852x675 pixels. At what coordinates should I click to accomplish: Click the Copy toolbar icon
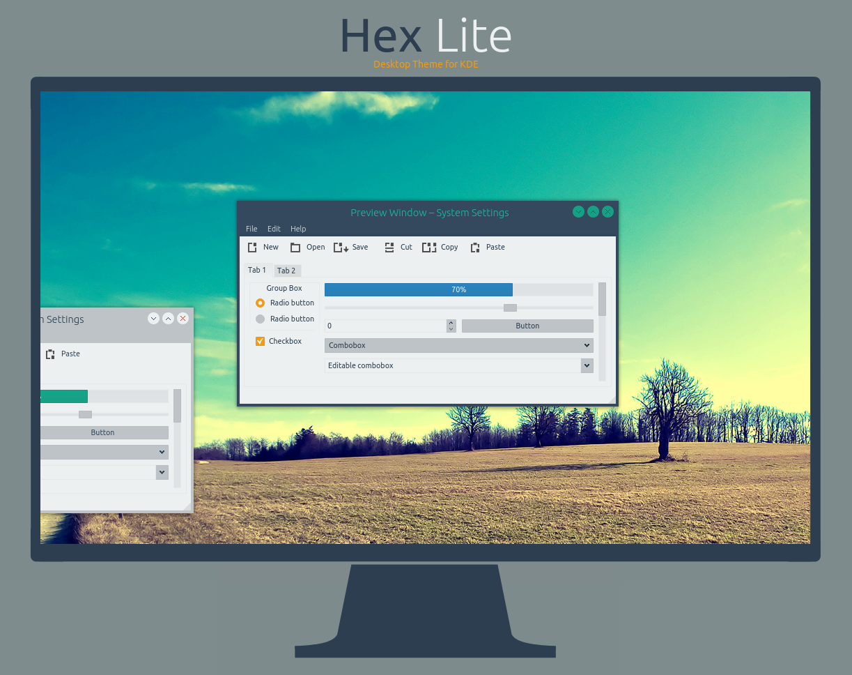point(429,248)
